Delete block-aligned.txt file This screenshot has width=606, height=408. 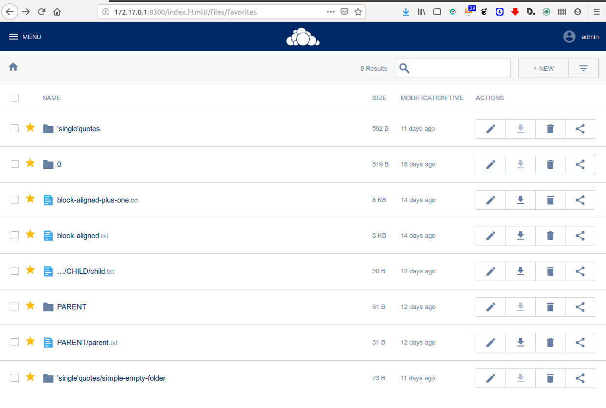pos(550,236)
